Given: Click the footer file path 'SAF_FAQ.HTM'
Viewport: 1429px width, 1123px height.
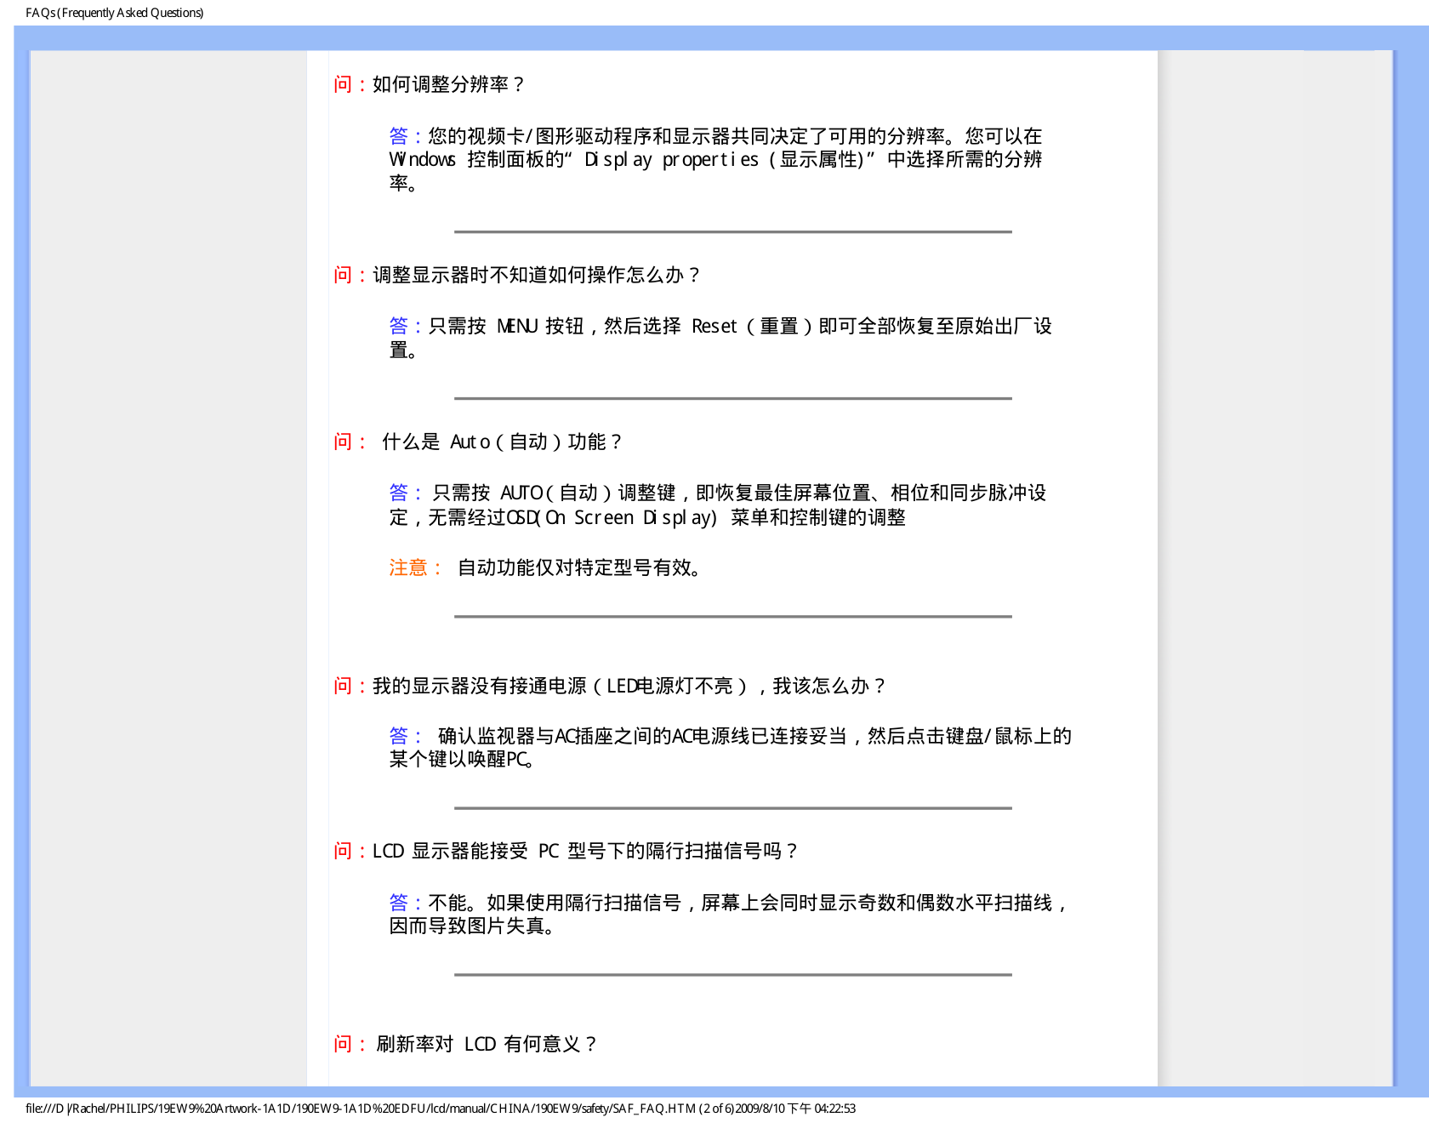Looking at the screenshot, I should [653, 1109].
